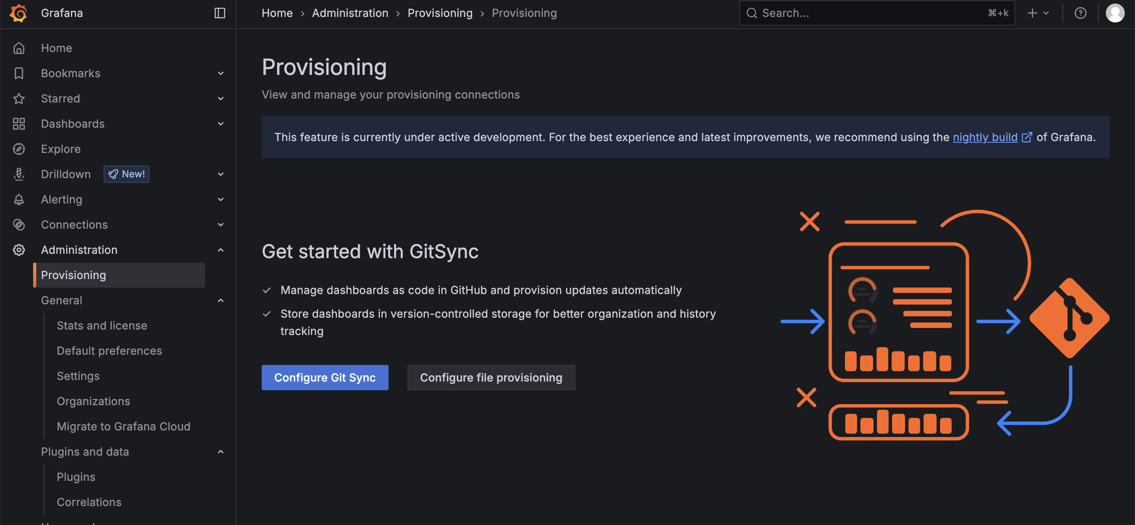Click the Home house icon in sidebar

(x=19, y=48)
